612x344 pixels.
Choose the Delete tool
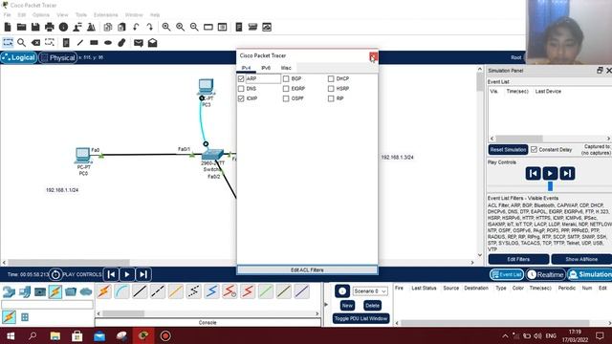(x=35, y=42)
